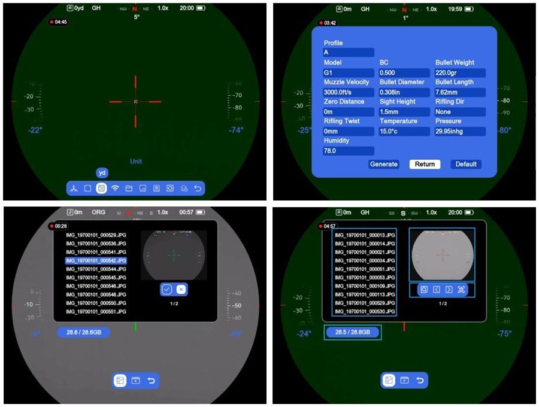
Task: Edit the Model field showing G1
Action: click(348, 73)
